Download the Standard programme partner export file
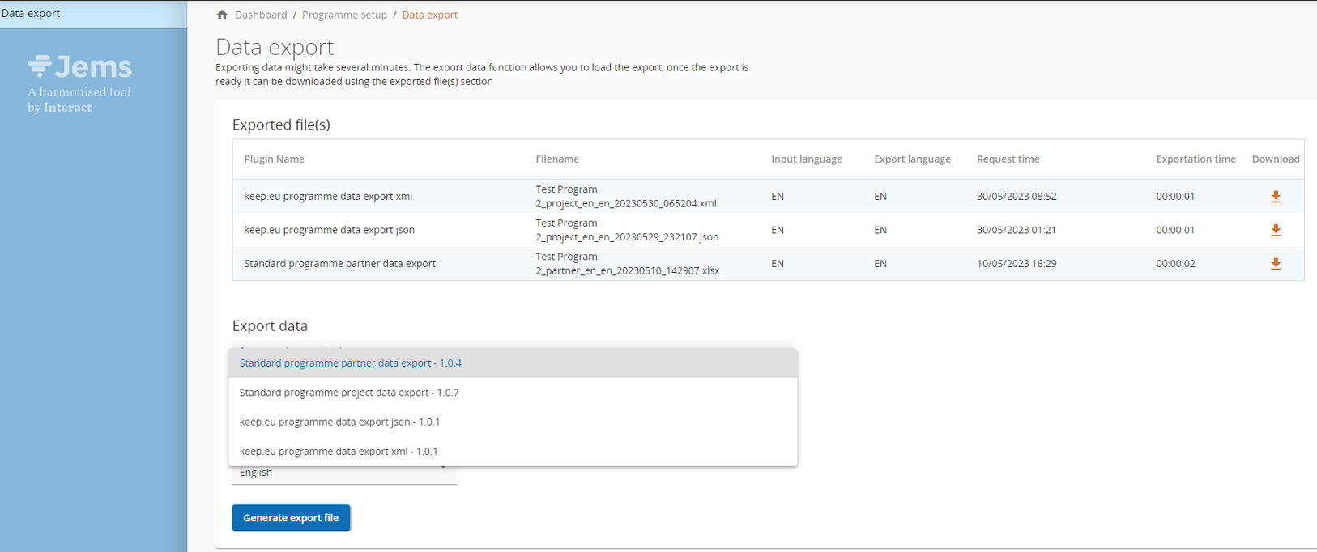1317x552 pixels. [x=1275, y=264]
